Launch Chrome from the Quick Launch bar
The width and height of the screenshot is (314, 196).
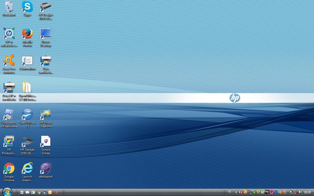click(x=39, y=192)
